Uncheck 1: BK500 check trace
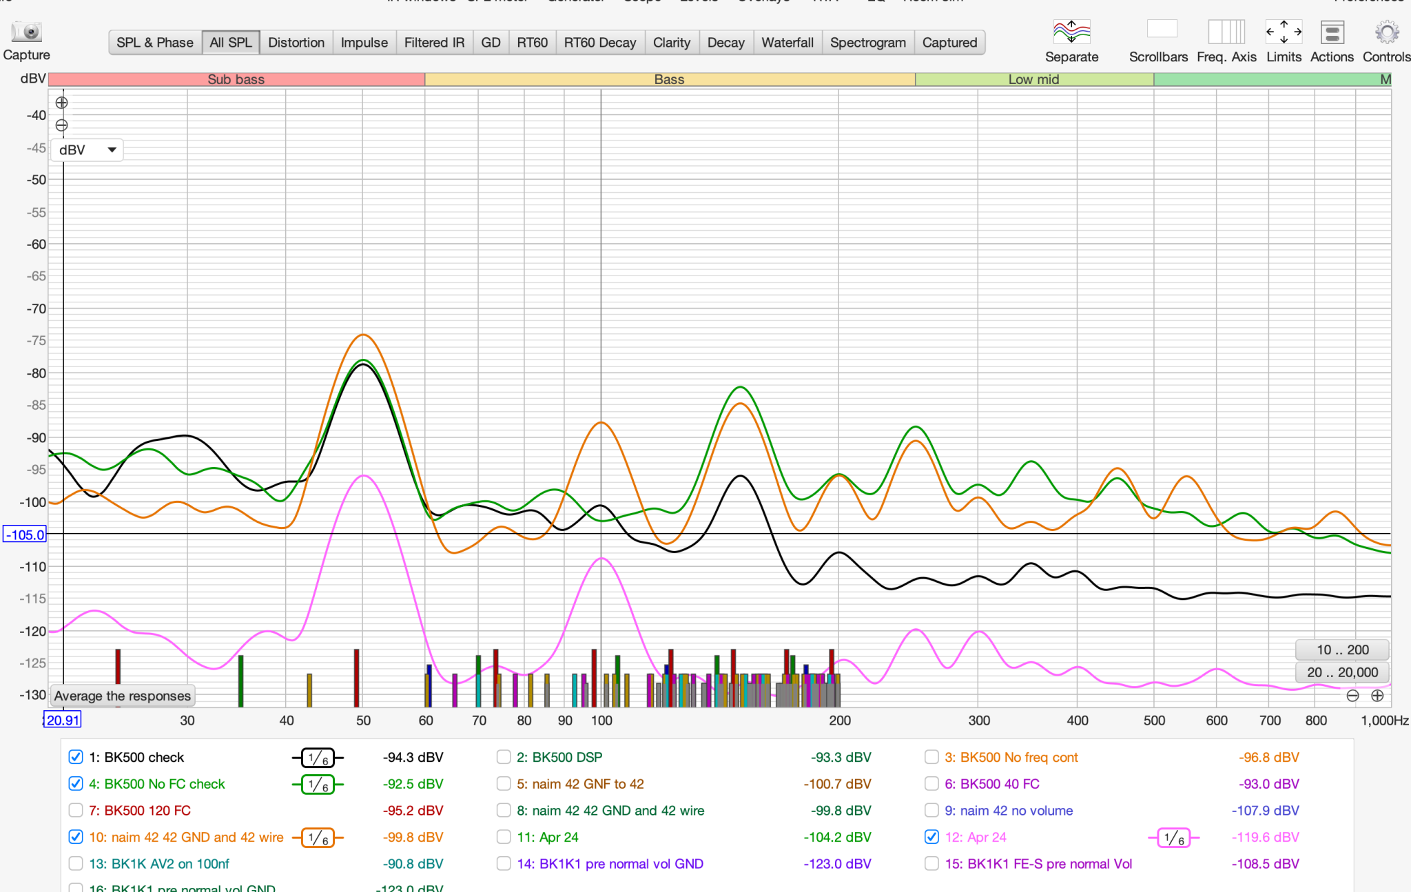1411x892 pixels. pyautogui.click(x=76, y=757)
